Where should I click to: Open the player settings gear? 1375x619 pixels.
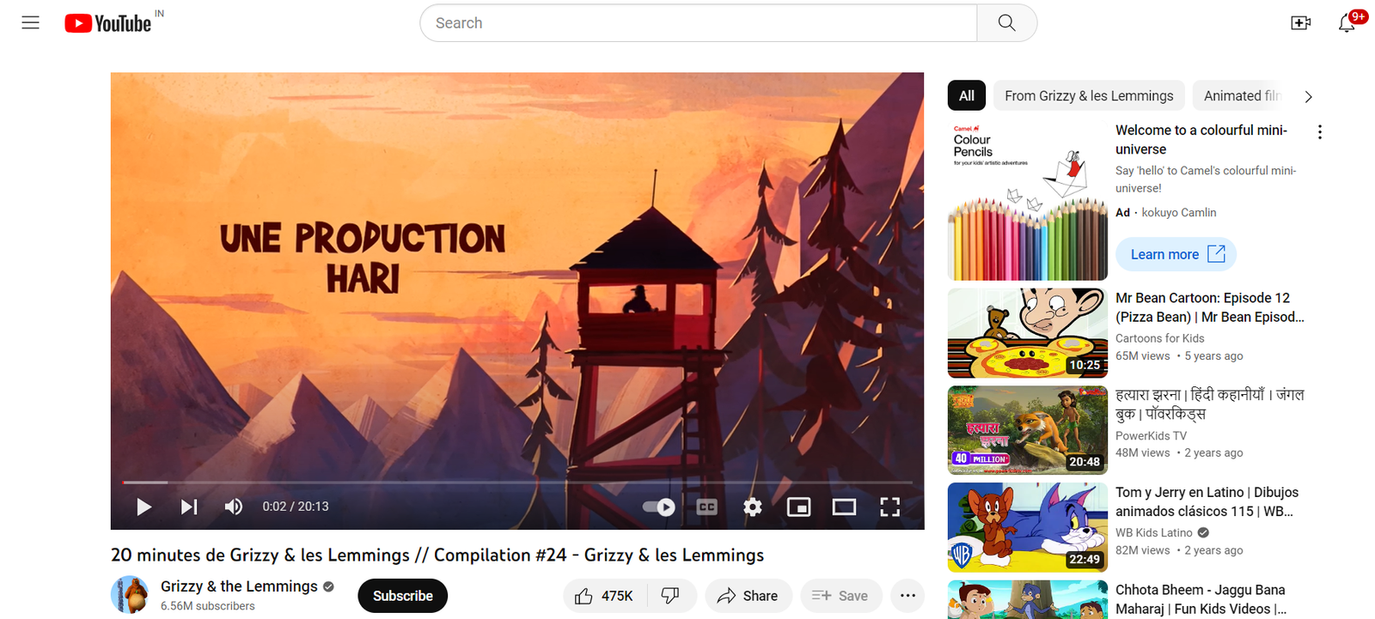[753, 507]
